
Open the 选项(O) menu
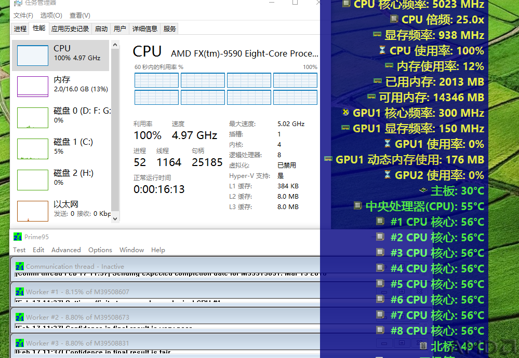pyautogui.click(x=51, y=16)
